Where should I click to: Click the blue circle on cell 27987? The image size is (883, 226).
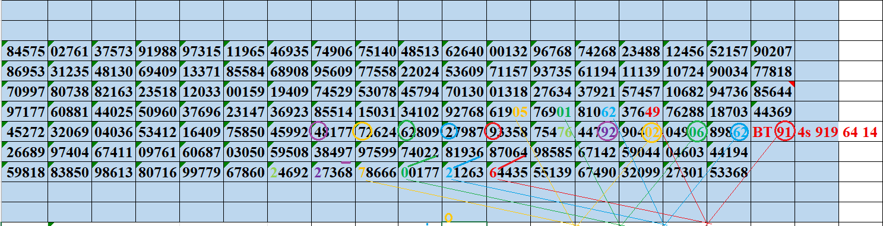(451, 132)
